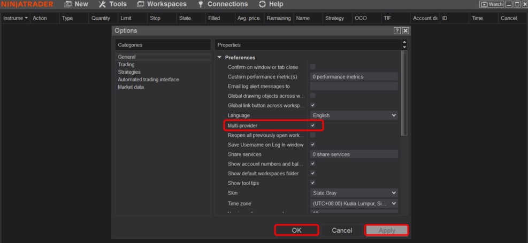Click the Watch video button
The image size is (528, 243).
[491, 4]
